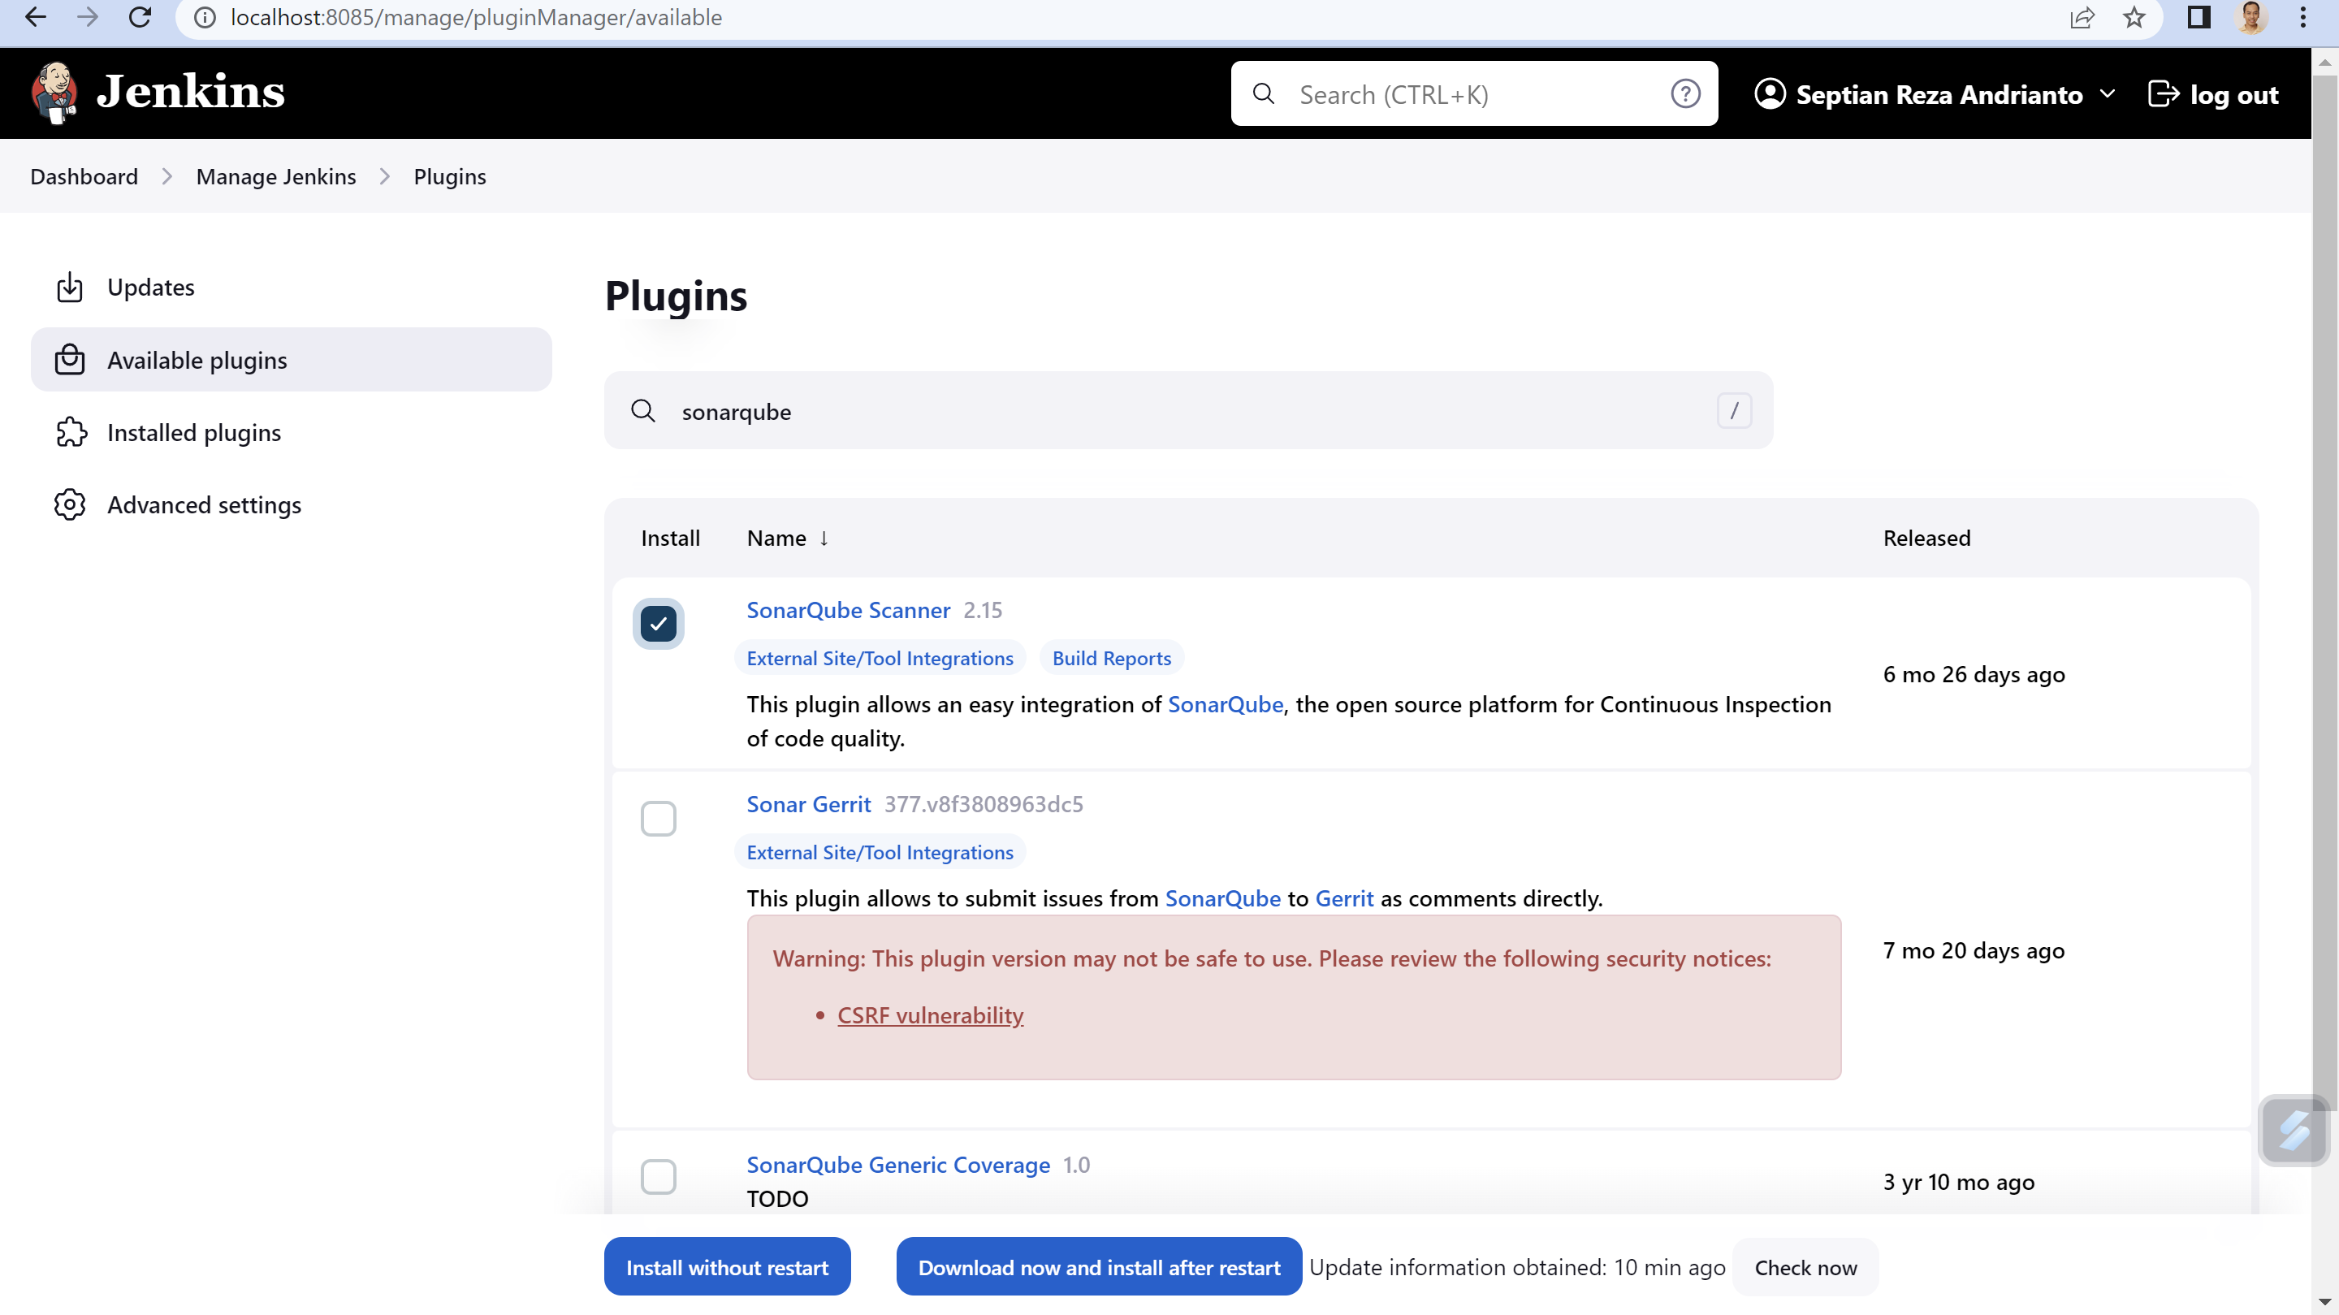
Task: Expand the user account dropdown chevron
Action: [2109, 93]
